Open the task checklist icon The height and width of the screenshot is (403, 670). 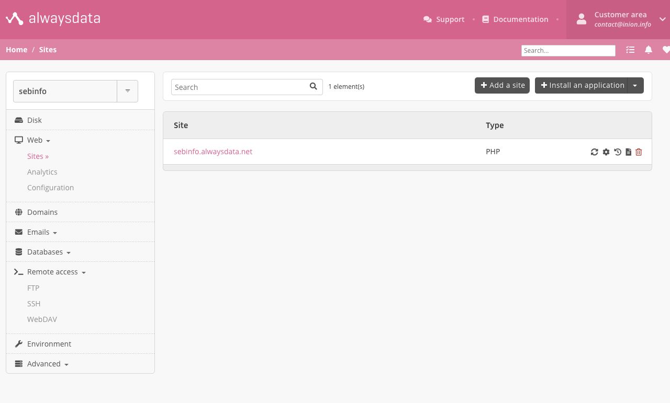(x=630, y=50)
